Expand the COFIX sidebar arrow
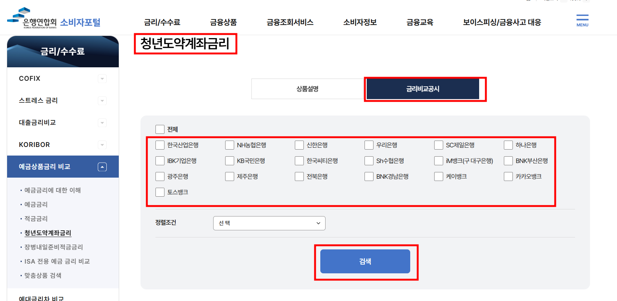The width and height of the screenshot is (617, 301). tap(102, 79)
